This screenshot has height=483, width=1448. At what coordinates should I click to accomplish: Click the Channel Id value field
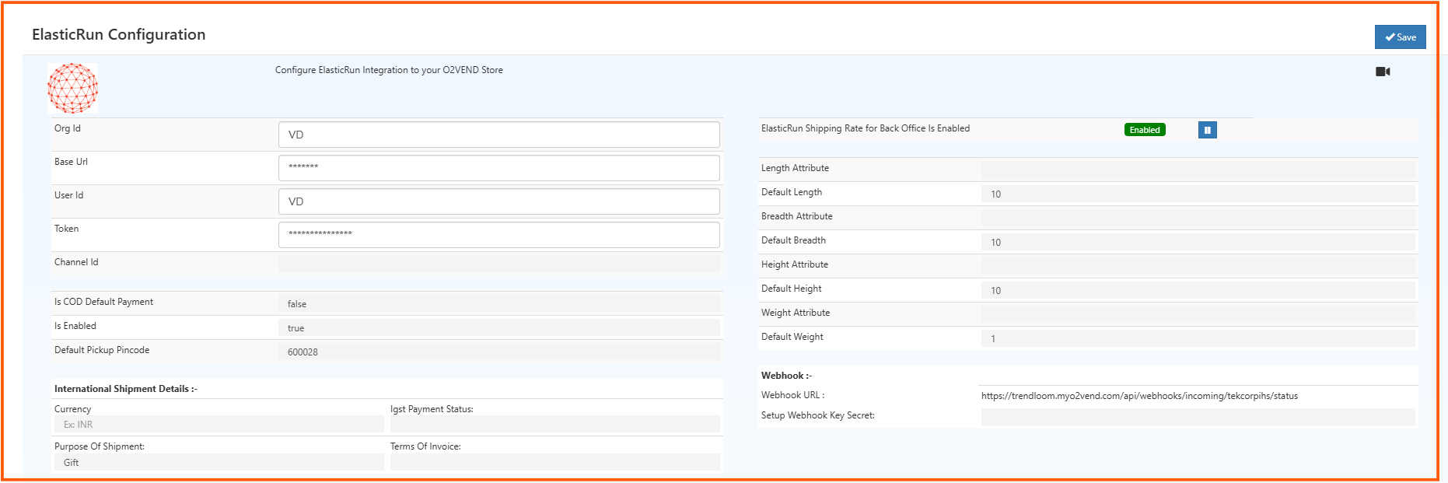pos(498,264)
